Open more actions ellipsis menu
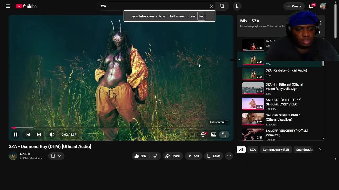The height and width of the screenshot is (190, 339). tap(229, 156)
